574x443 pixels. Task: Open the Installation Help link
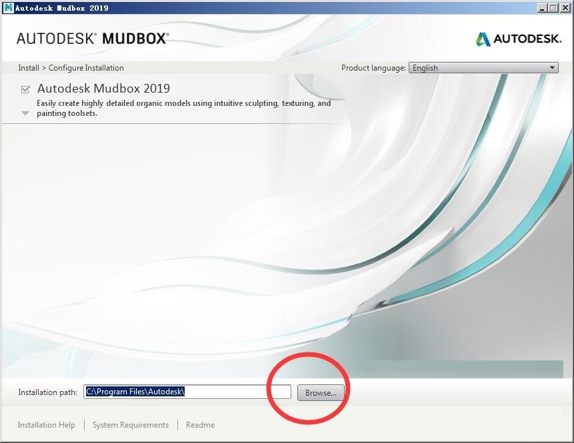click(x=46, y=425)
